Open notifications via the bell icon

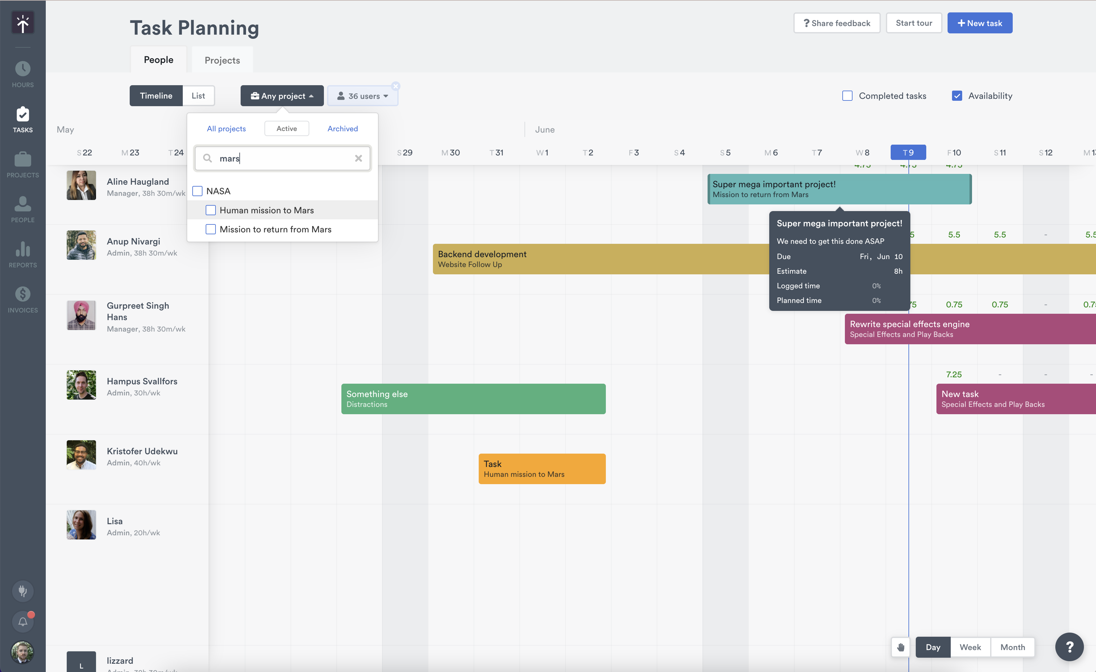(22, 621)
